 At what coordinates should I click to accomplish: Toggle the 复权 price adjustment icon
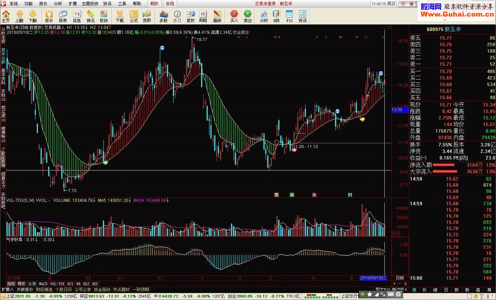(190, 16)
